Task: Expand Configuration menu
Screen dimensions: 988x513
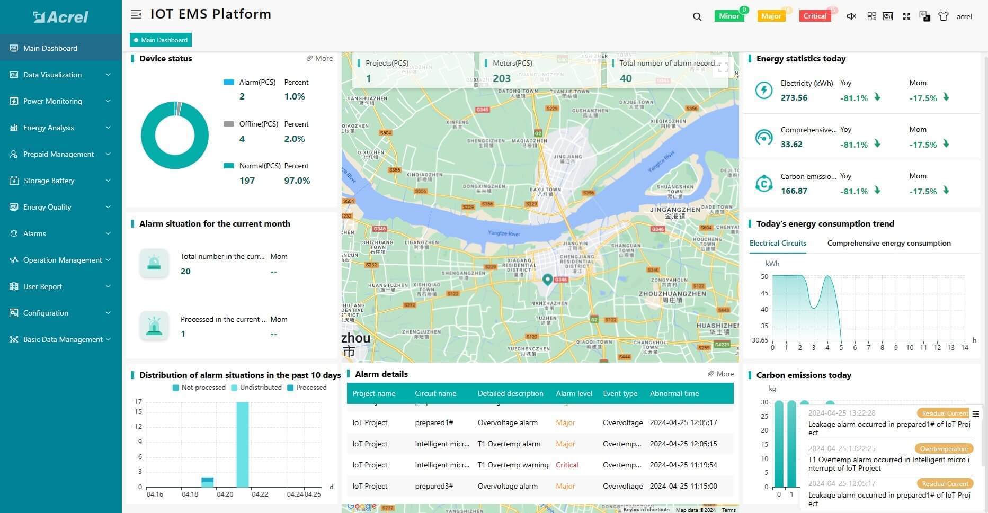Action: pyautogui.click(x=61, y=313)
